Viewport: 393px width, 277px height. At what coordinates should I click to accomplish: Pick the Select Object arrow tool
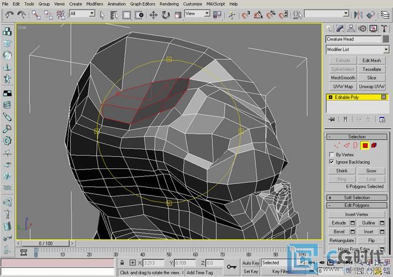102,15
